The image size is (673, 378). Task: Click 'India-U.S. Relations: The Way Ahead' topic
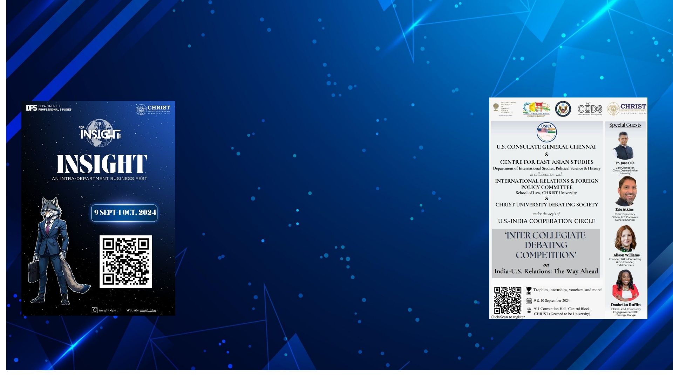tap(546, 271)
